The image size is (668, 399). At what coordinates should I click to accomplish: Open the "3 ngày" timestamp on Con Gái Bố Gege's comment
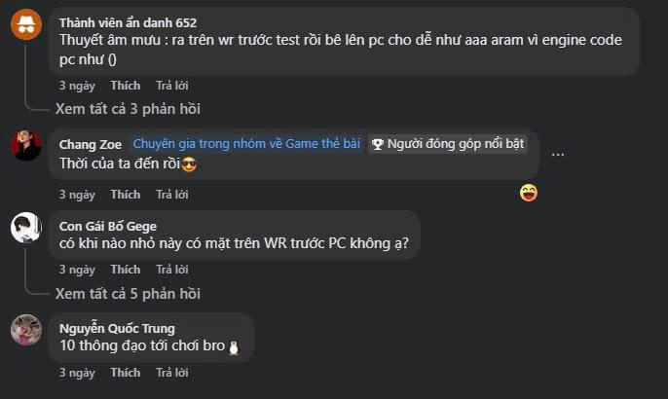pos(77,270)
